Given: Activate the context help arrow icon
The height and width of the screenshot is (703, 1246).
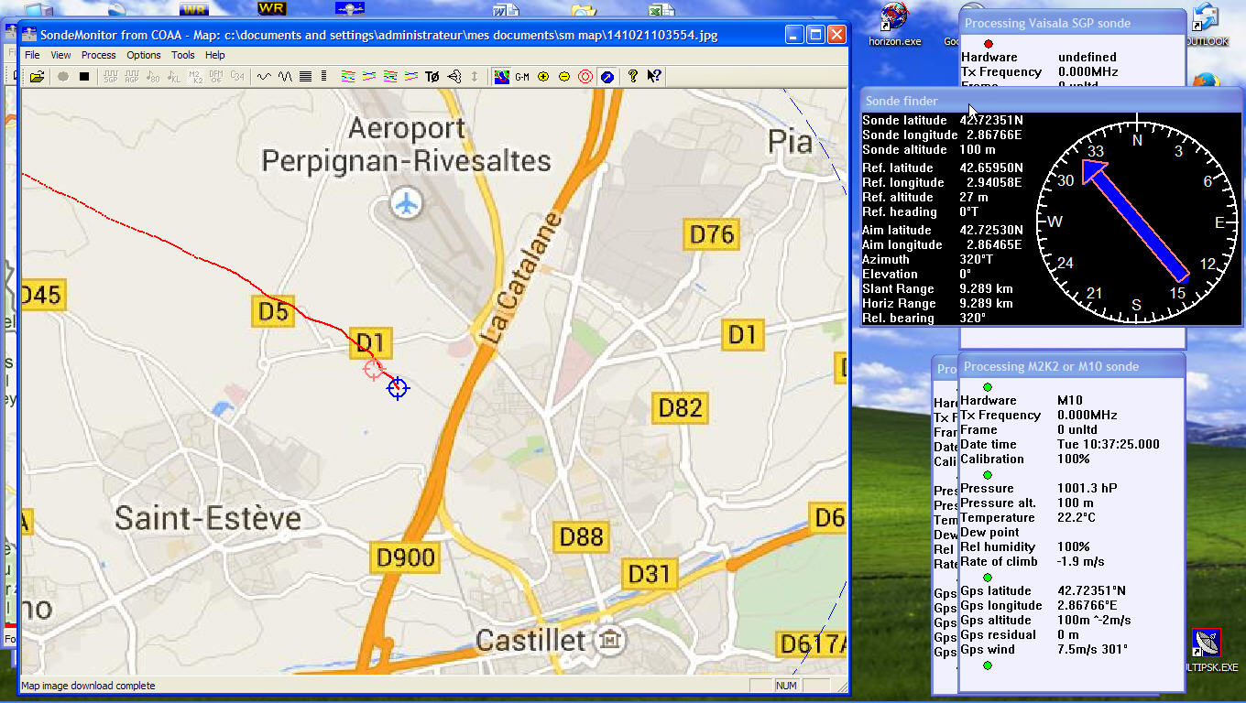Looking at the screenshot, I should [x=654, y=77].
